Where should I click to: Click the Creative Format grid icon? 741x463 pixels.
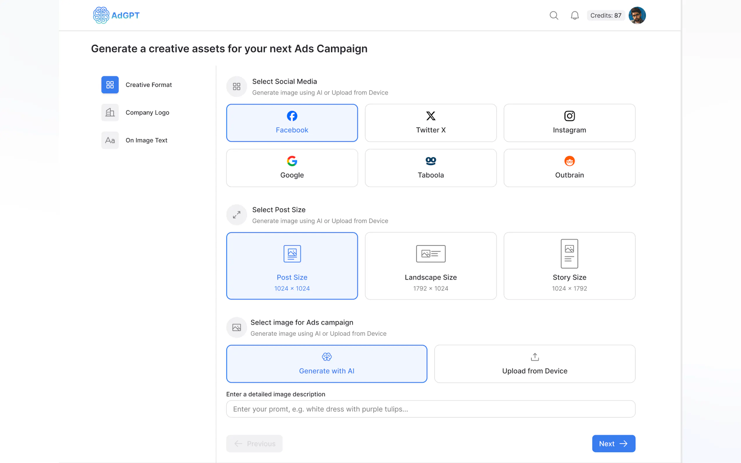pos(110,85)
